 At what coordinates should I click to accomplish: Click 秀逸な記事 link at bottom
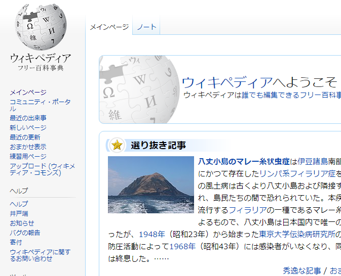302,271
